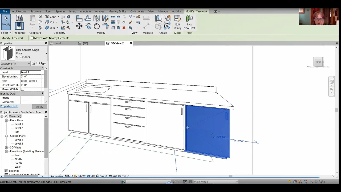Open the family type selector dropdown
Viewport: 341px width, 192px height.
46,53
